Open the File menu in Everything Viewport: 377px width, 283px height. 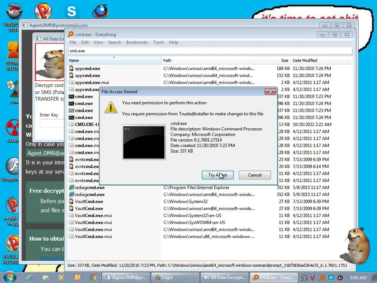[x=73, y=42]
